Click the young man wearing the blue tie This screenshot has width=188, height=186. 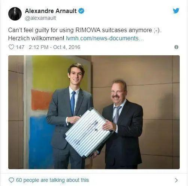(70, 116)
